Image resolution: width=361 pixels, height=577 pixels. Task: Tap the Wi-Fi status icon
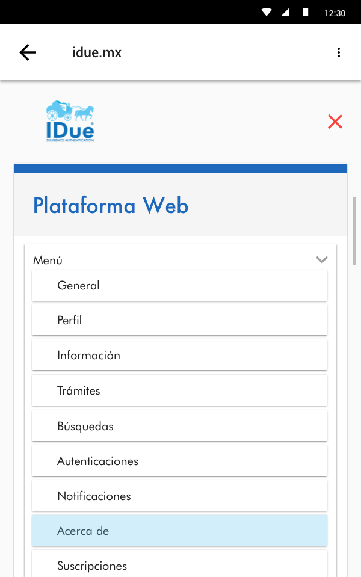tap(267, 12)
